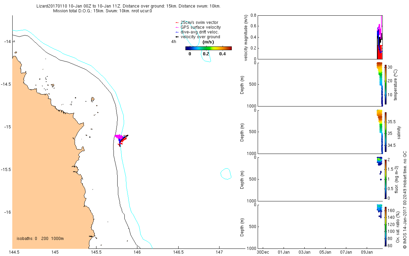Click the 'Ox. sat. ratio (%)' colorbar label
The width and height of the screenshot is (409, 256).
[397, 226]
